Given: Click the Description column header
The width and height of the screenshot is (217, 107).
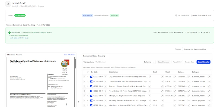Looking at the screenshot, I should [113, 72].
